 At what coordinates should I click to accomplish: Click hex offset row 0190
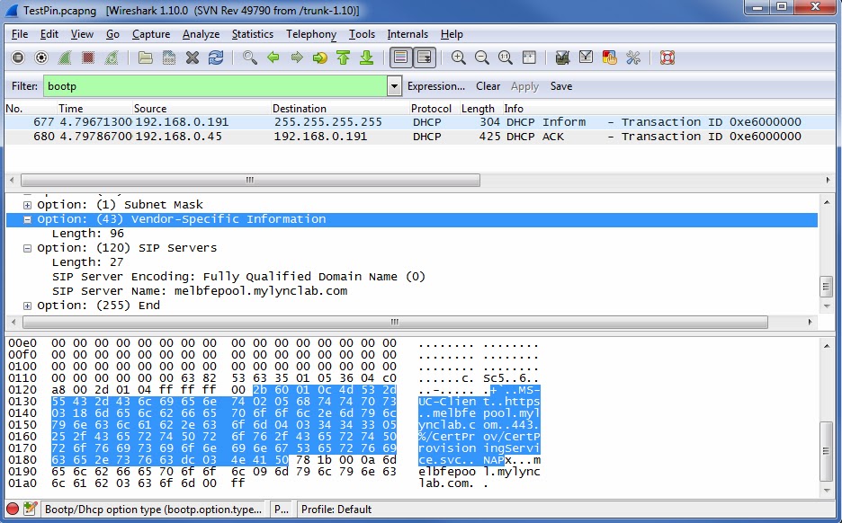(22, 472)
